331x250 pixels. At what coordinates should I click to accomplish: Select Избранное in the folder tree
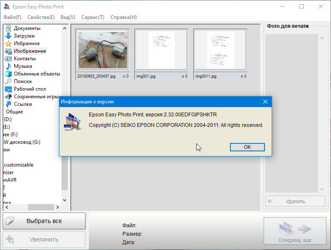point(27,43)
